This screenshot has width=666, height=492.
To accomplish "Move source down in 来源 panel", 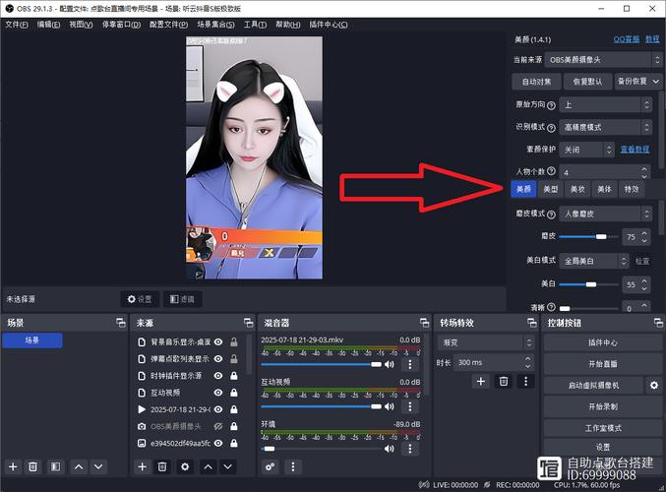I will [x=228, y=467].
